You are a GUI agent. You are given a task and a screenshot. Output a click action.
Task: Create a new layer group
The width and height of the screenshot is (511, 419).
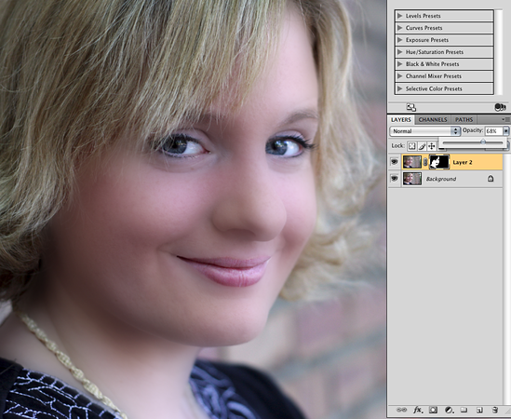(464, 410)
